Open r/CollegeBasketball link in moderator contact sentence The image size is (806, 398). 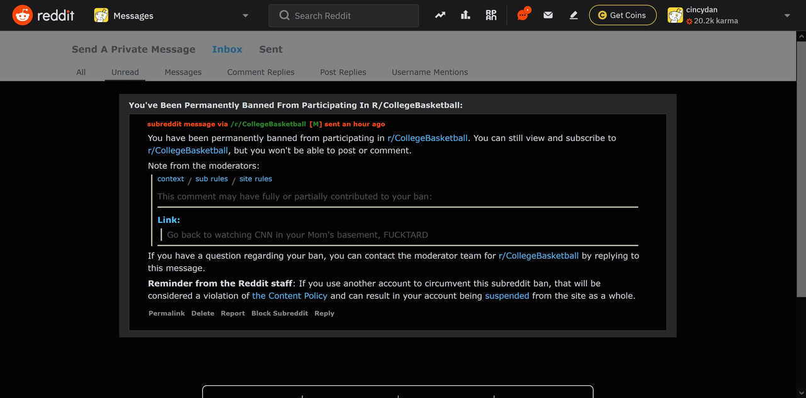point(538,256)
